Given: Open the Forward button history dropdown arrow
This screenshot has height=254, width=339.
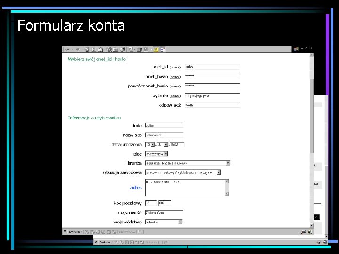Looking at the screenshot, I should [82, 49].
